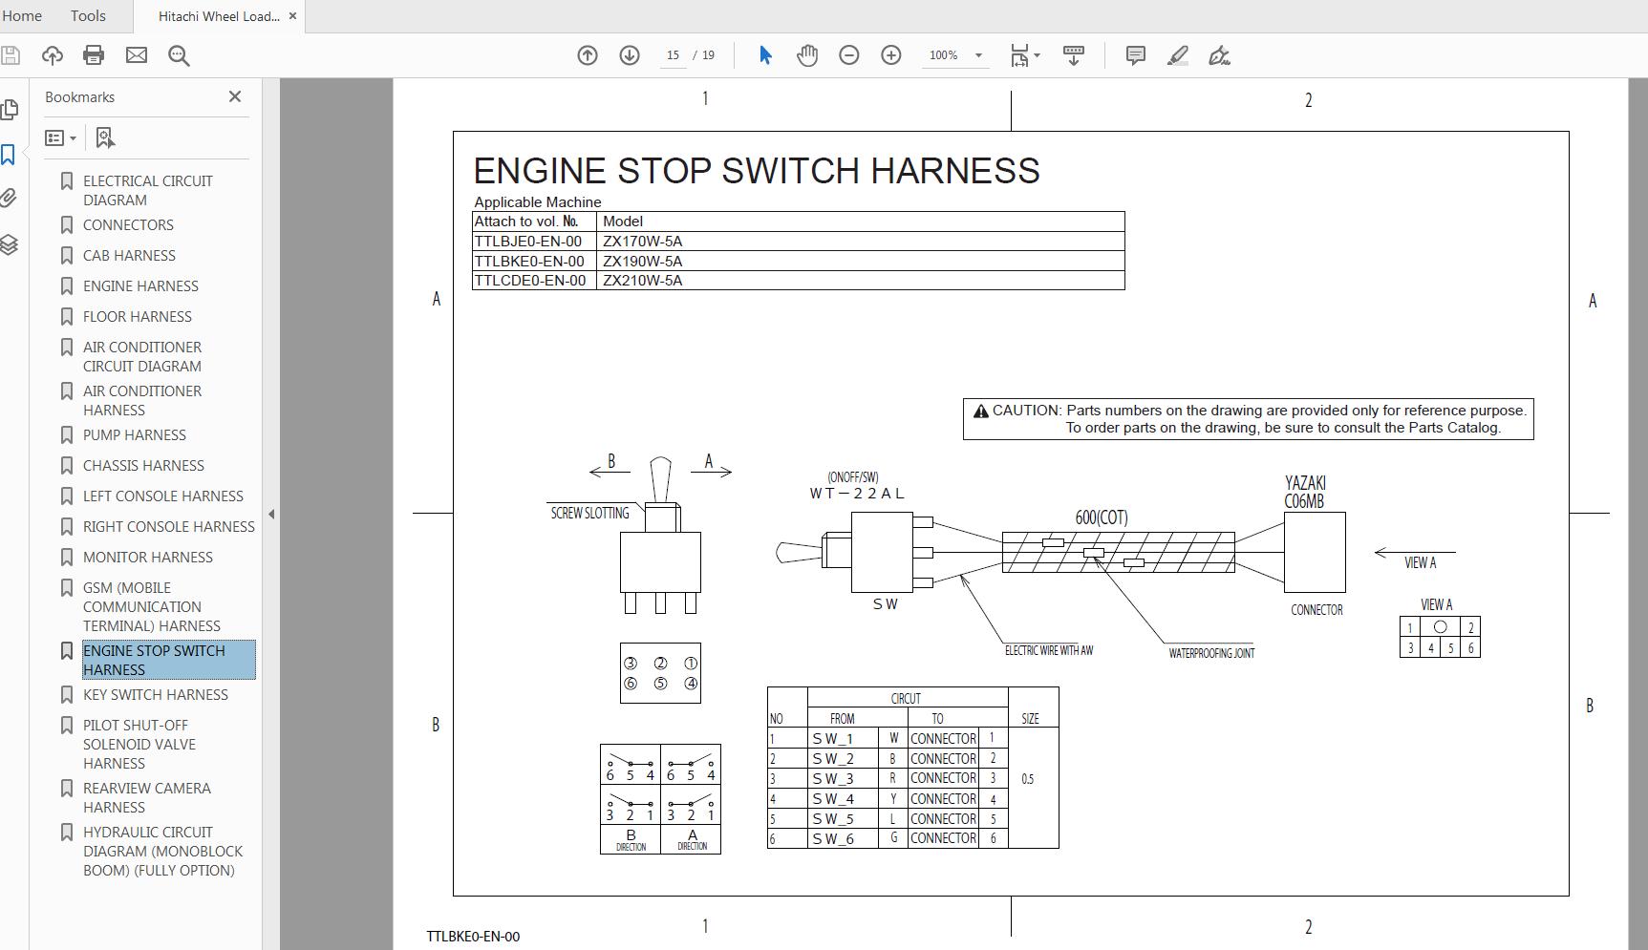
Task: Add a sticky note comment
Action: click(1135, 55)
